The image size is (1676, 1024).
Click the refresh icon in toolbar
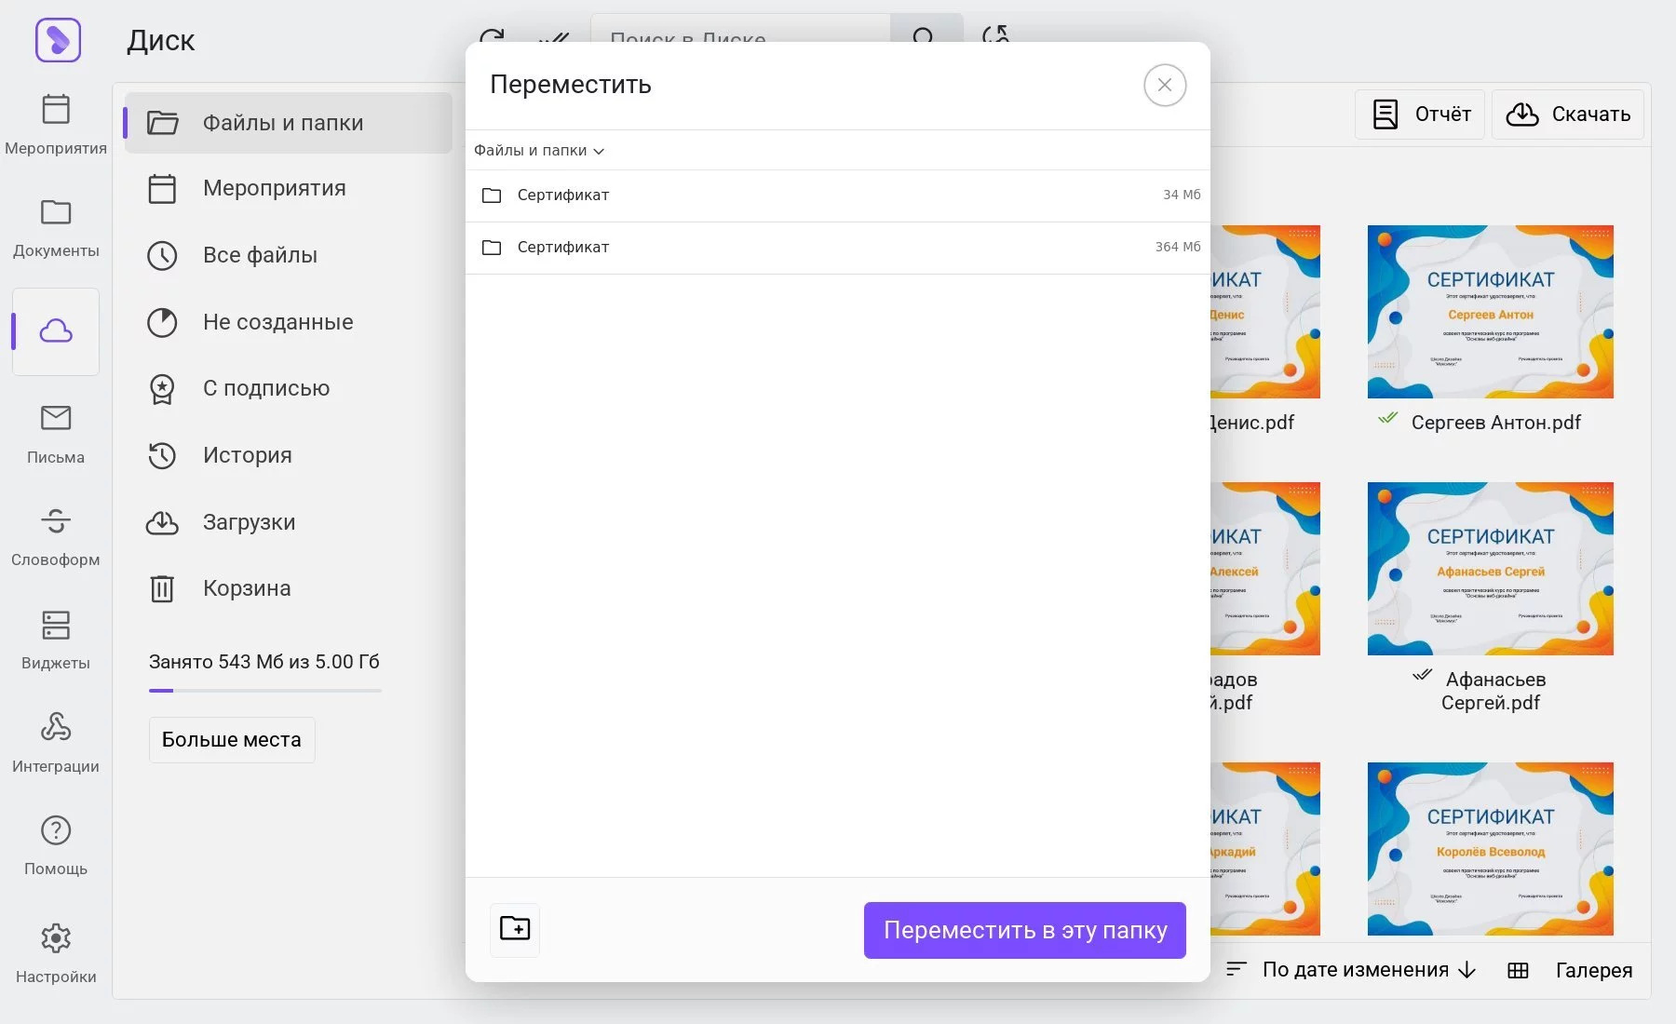click(492, 34)
